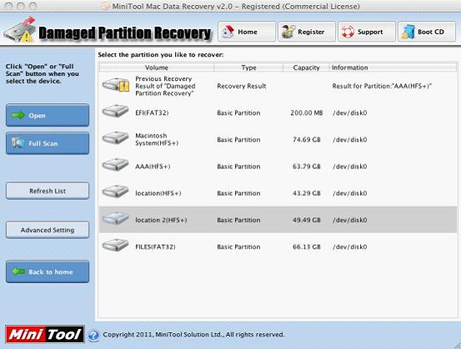Select the location(HFS+) partition row
The width and height of the screenshot is (461, 349).
[x=278, y=193]
